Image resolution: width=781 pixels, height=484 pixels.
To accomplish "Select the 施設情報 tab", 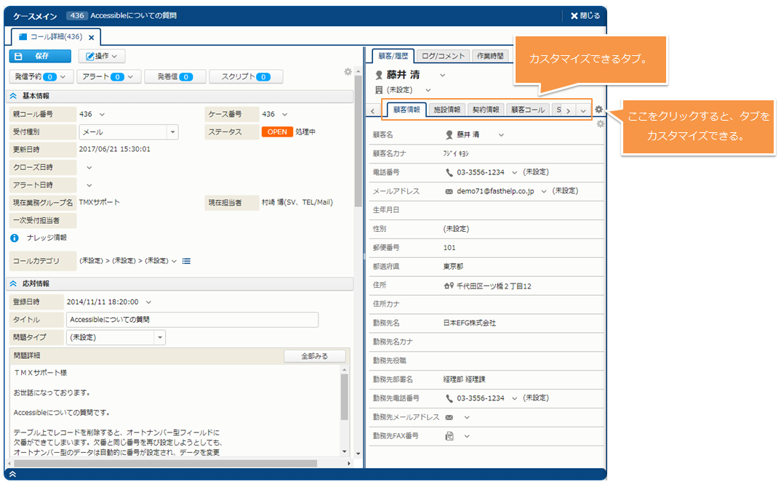I will tap(446, 110).
